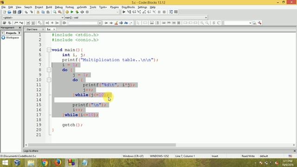This screenshot has width=297, height=167.
Task: Open the Find magnifier tool
Action: click(55, 12)
